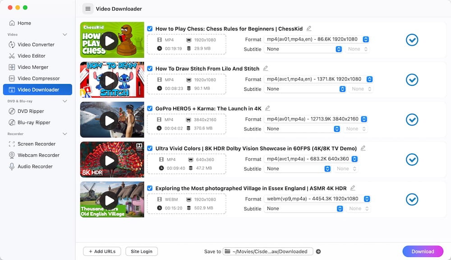Click the round checkmark icon in Stitch row
The image size is (451, 260).
[x=412, y=80]
